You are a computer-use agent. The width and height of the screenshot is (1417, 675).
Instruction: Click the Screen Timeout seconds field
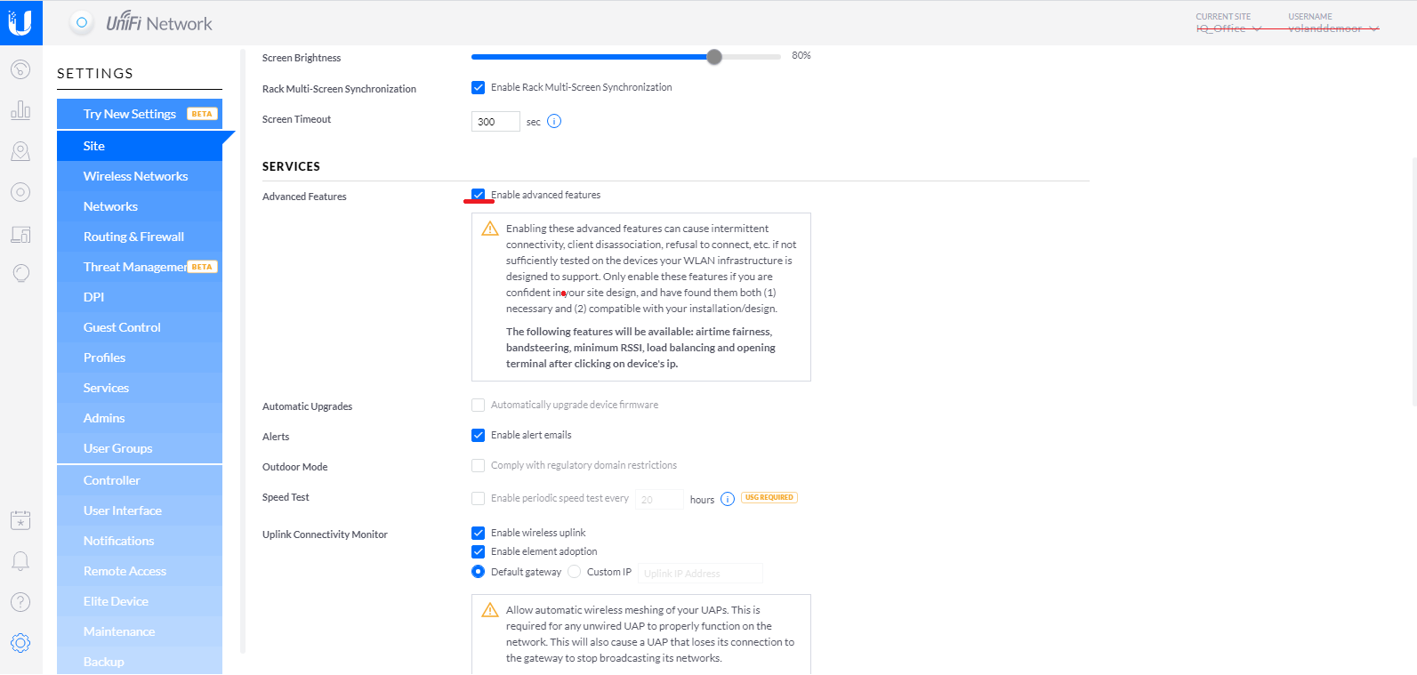click(495, 122)
